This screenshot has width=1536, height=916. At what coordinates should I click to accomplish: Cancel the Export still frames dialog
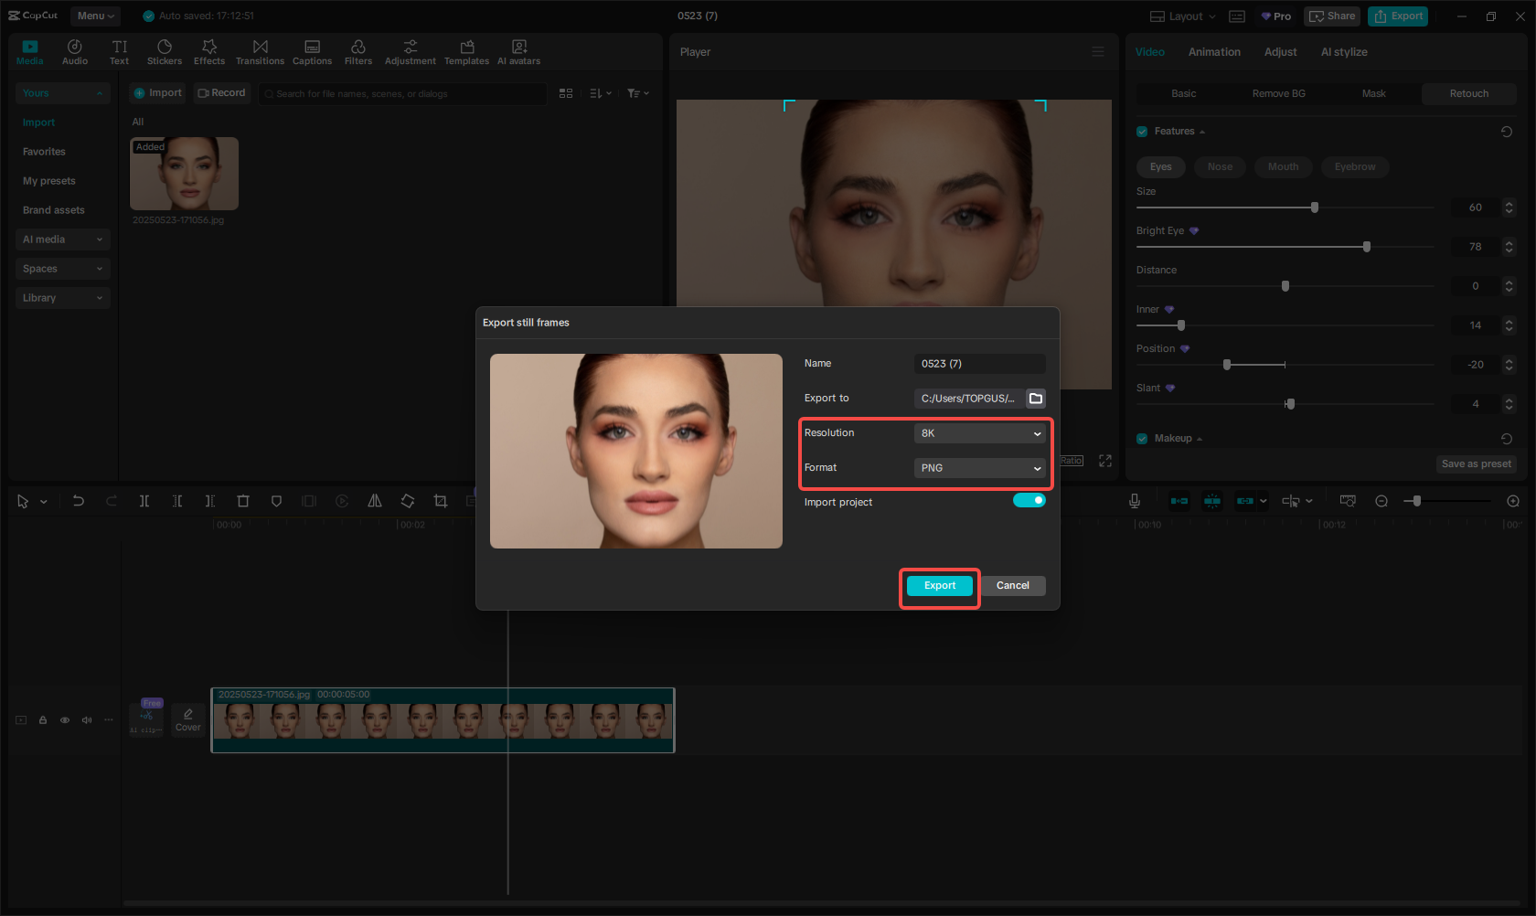(x=1012, y=586)
